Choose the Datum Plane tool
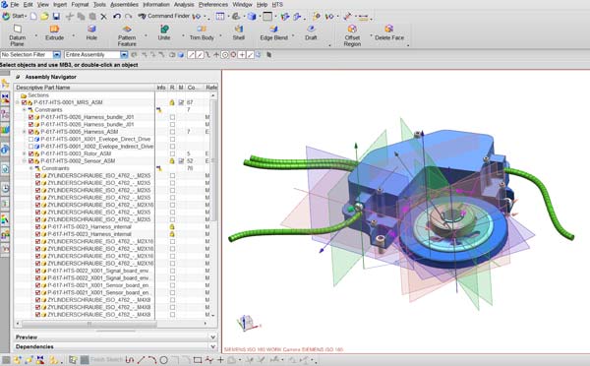The width and height of the screenshot is (590, 366). [x=18, y=35]
